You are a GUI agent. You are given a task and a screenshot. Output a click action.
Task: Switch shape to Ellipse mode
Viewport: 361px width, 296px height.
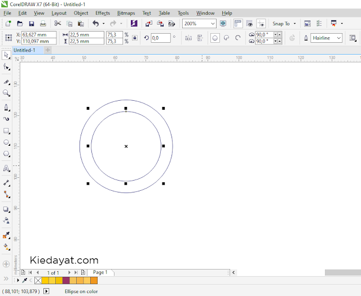click(x=215, y=38)
